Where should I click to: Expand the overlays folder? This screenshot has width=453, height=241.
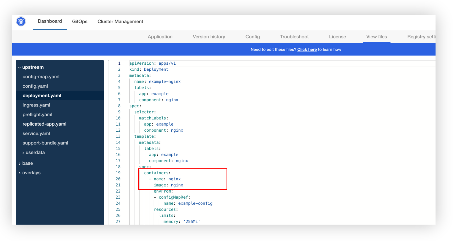point(31,173)
